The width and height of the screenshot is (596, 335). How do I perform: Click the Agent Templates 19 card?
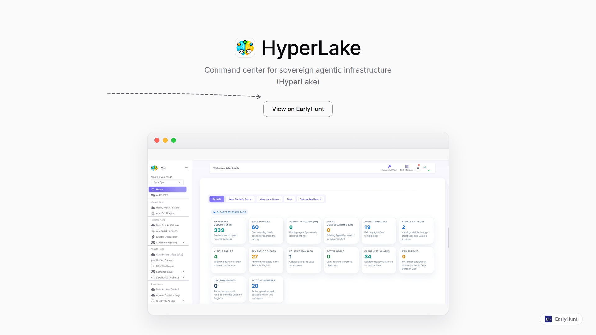point(379,230)
